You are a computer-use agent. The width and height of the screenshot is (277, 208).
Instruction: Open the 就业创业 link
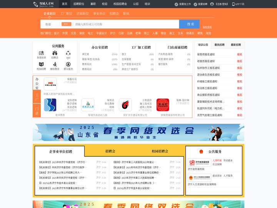217,176
